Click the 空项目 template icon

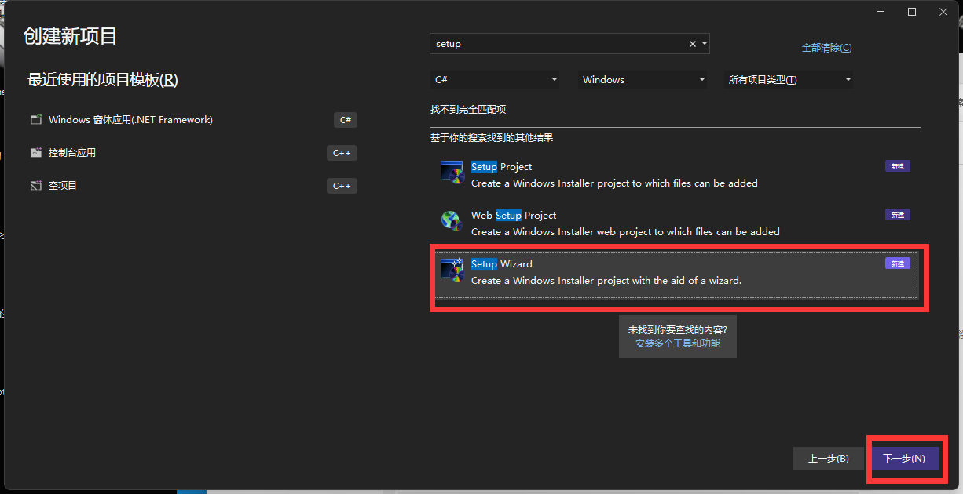pos(35,186)
